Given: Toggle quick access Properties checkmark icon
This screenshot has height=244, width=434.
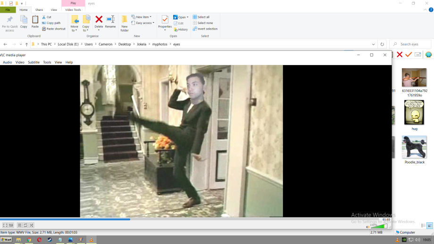Looking at the screenshot, I should 11,3.
